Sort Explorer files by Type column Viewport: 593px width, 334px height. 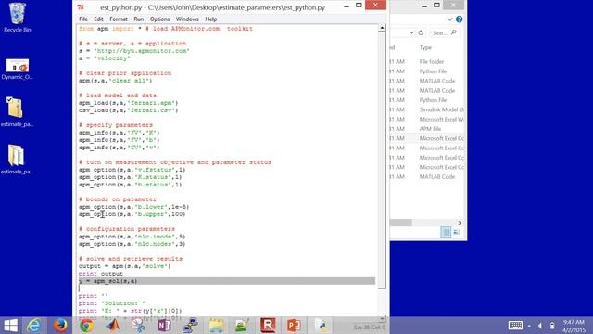(425, 47)
